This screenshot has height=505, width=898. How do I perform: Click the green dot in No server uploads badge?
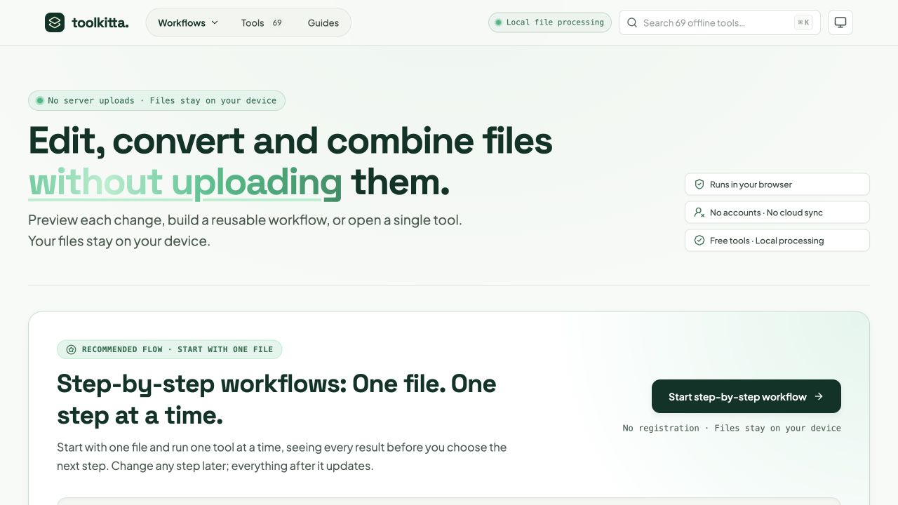(x=40, y=100)
